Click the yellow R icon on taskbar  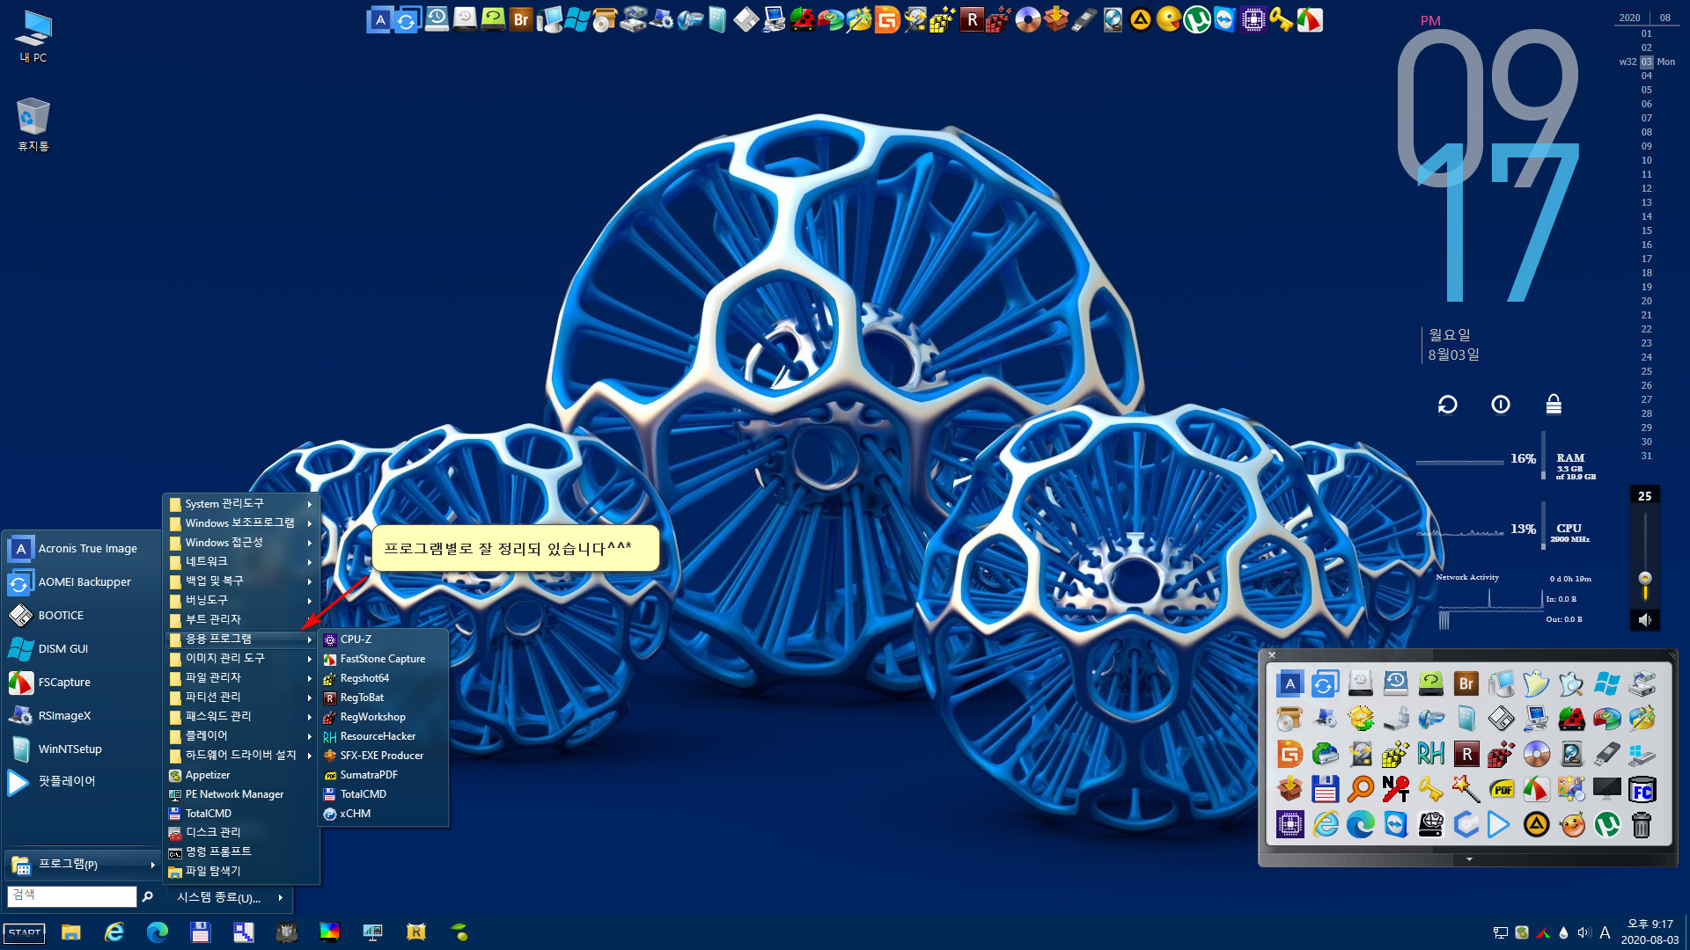click(x=416, y=932)
